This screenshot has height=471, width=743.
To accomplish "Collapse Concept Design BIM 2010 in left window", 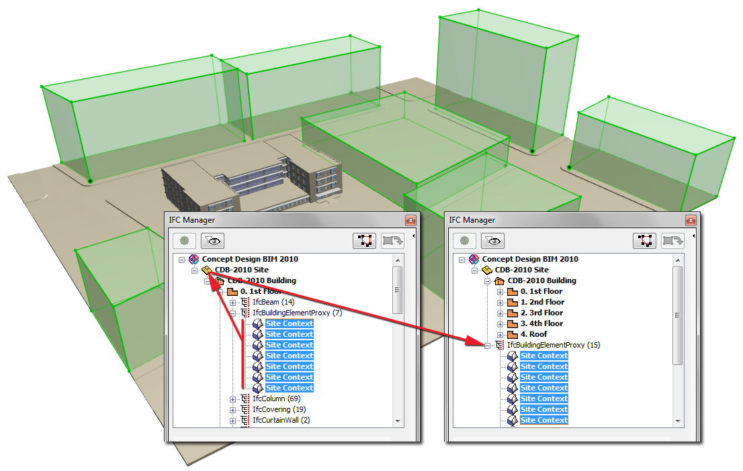I will pyautogui.click(x=181, y=260).
